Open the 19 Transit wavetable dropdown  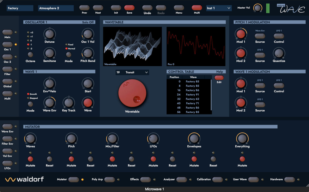pos(132,72)
